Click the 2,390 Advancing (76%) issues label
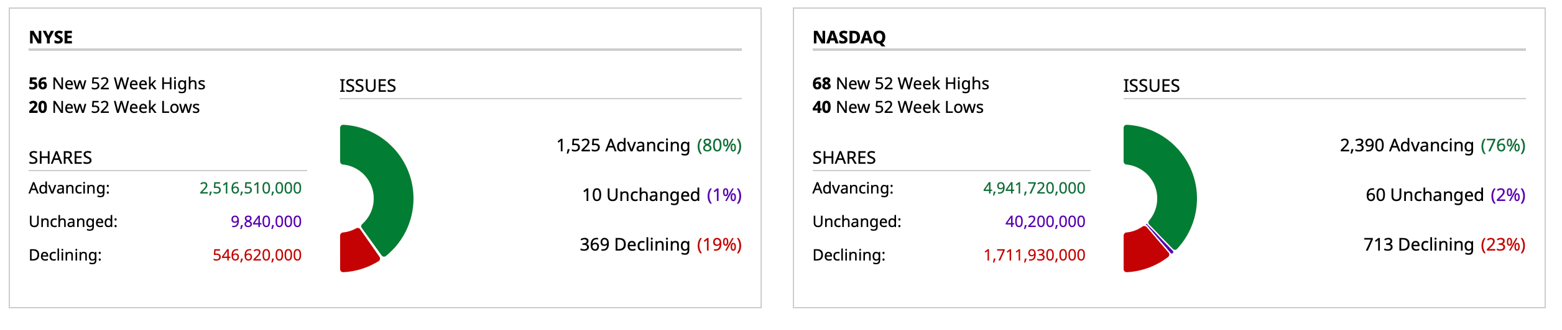 1432,145
